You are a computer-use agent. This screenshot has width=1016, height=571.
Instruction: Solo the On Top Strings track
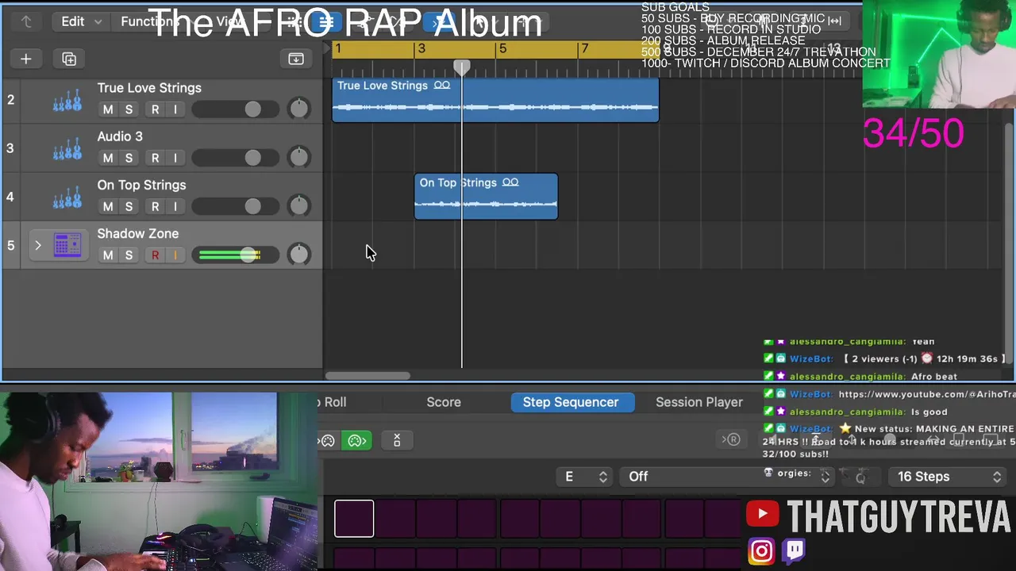tap(129, 206)
